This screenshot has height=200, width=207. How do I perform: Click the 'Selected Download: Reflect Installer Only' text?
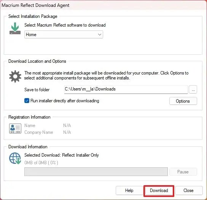[62, 155]
